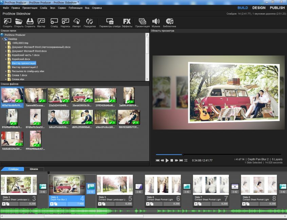
Task: Expand the Корейский.docx folder arrow
Action: [x=6, y=59]
